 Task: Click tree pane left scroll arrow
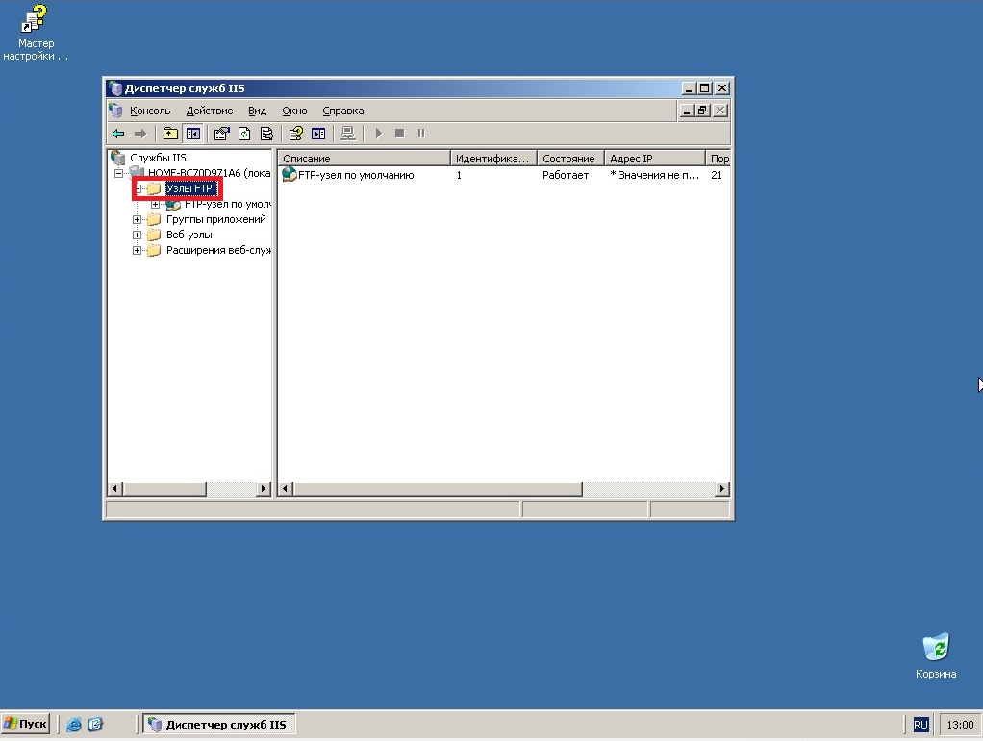pyautogui.click(x=114, y=488)
